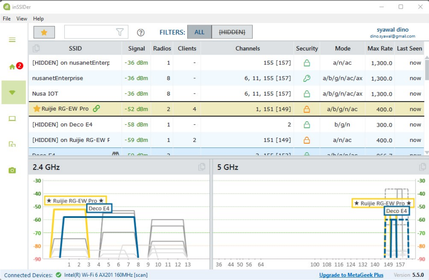Viewport: 429px width, 280px height.
Task: Copy the 2.4 GHz graph
Action: [x=202, y=167]
